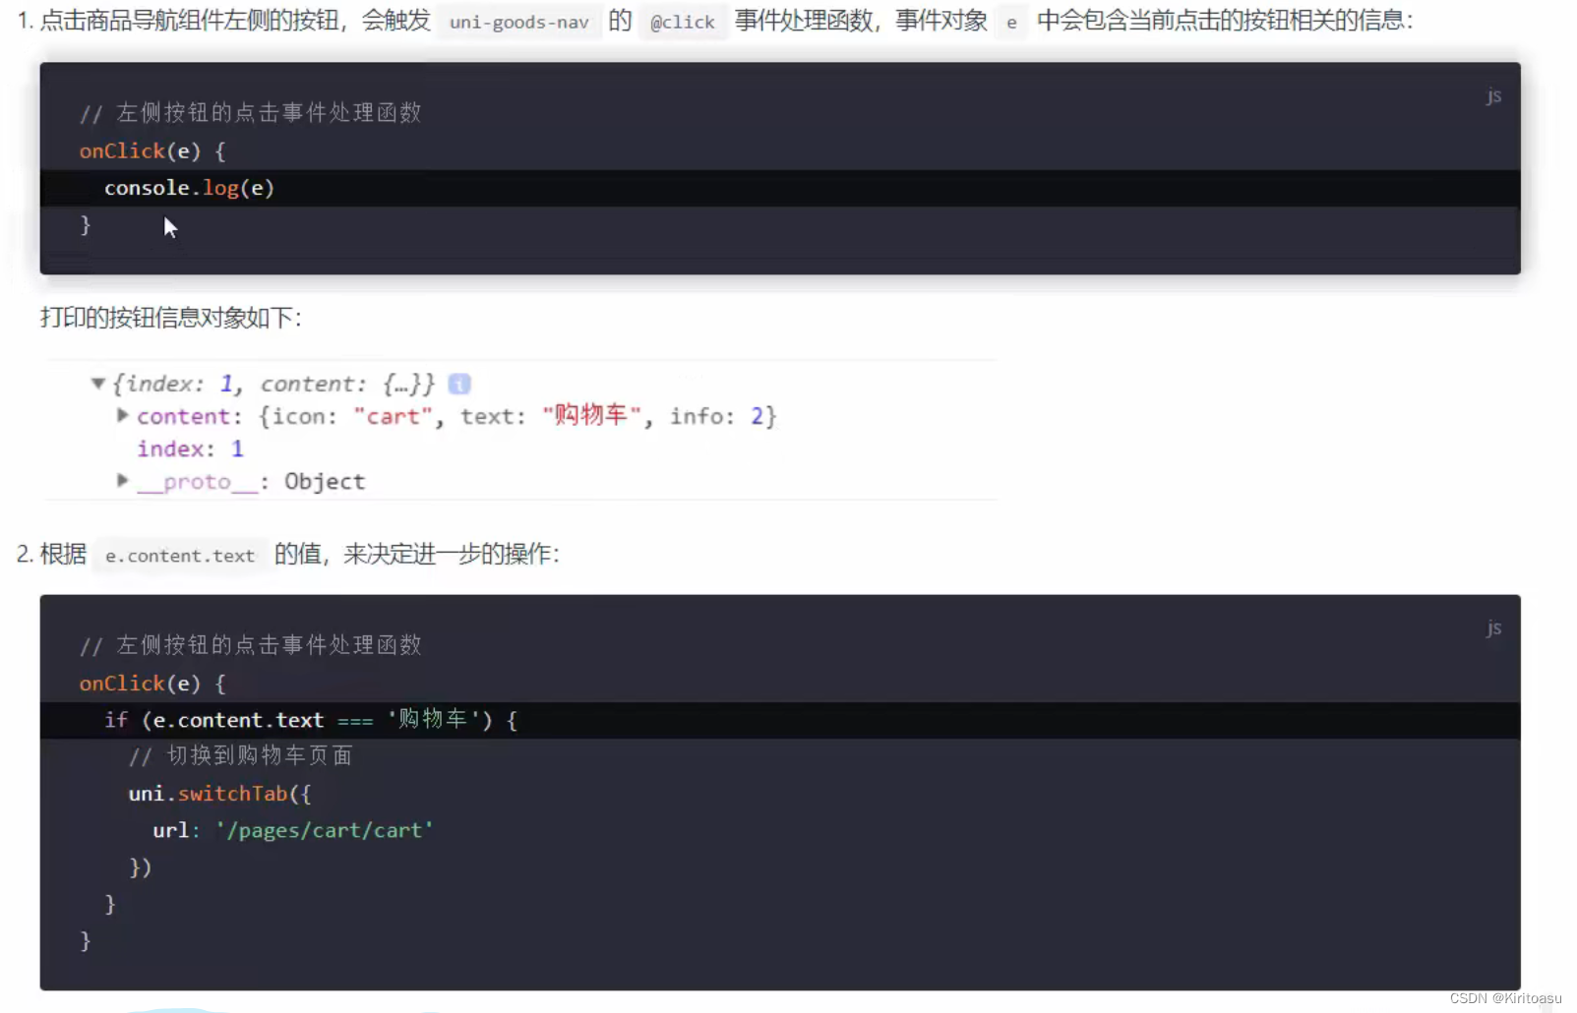Click the "购物车" string value in content

tap(591, 416)
